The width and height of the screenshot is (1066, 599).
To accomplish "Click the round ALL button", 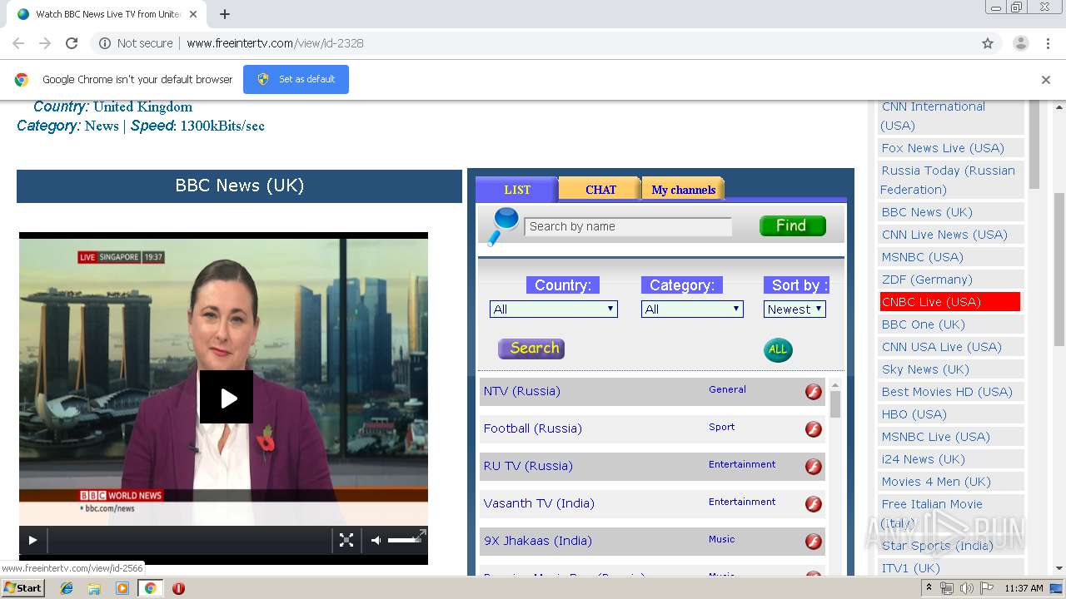I will click(x=778, y=349).
